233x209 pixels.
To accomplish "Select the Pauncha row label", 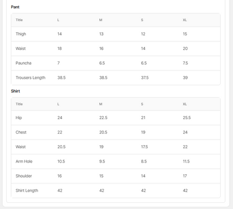I will click(x=24, y=63).
